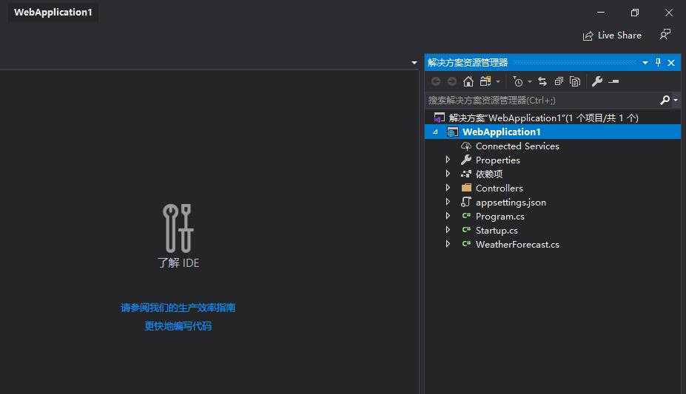Open the send feedback person icon
686x394 pixels.
665,34
